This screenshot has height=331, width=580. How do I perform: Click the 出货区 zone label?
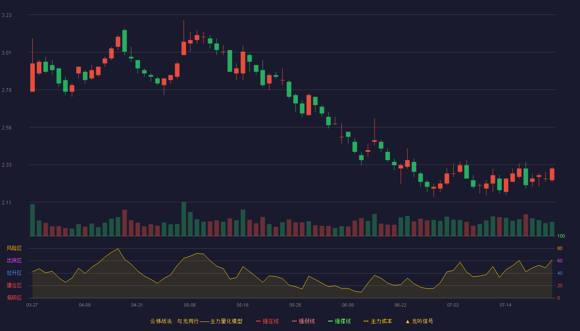click(14, 261)
